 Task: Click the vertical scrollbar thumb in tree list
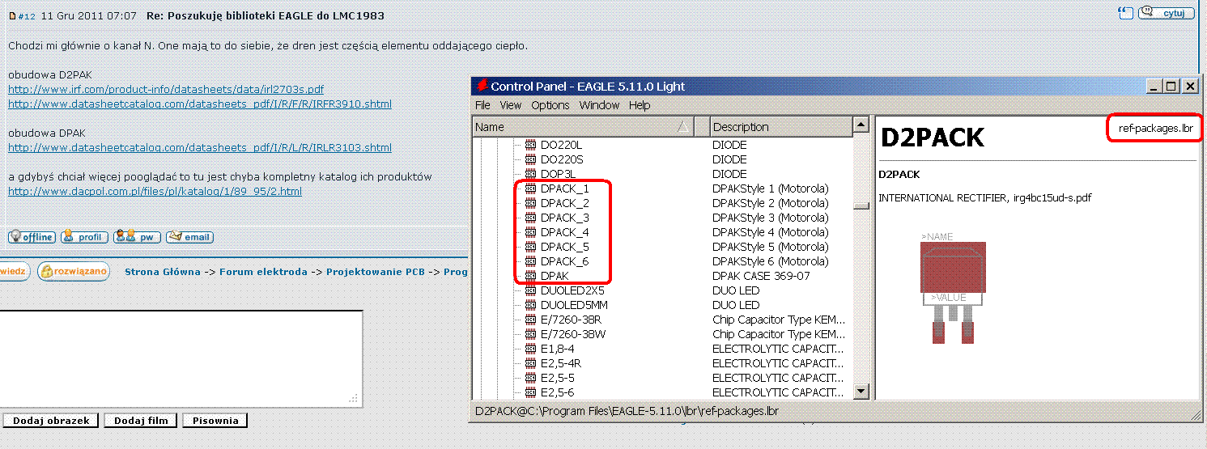tap(861, 205)
